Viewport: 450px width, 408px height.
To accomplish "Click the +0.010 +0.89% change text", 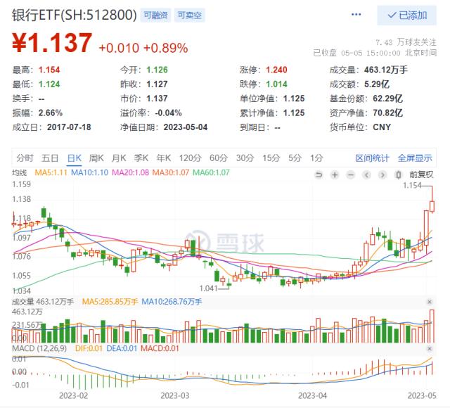I will click(x=143, y=48).
